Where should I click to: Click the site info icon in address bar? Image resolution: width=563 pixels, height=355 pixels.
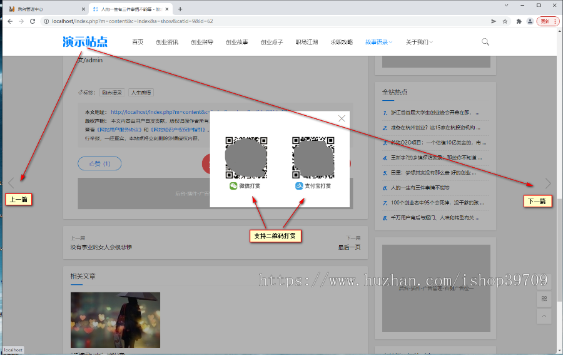pos(46,21)
